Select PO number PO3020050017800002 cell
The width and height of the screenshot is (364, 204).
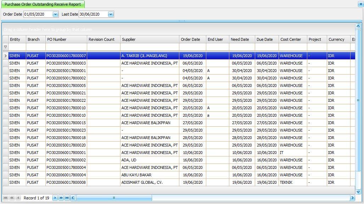click(x=66, y=78)
